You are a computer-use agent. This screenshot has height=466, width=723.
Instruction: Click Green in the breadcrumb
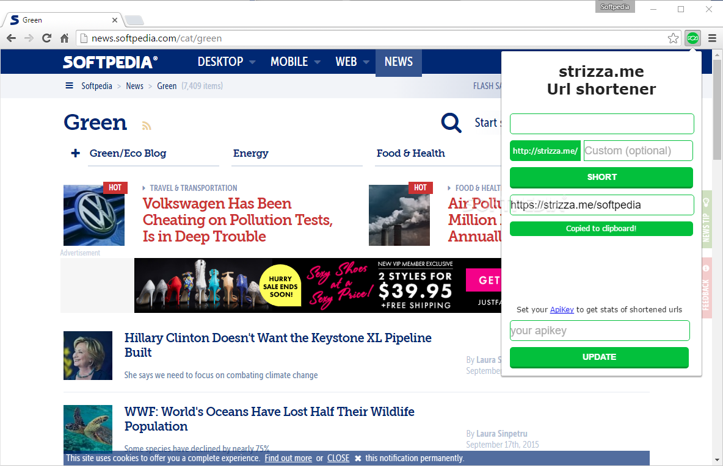167,86
